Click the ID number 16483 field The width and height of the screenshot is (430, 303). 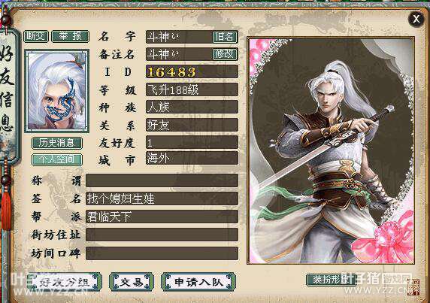click(192, 72)
